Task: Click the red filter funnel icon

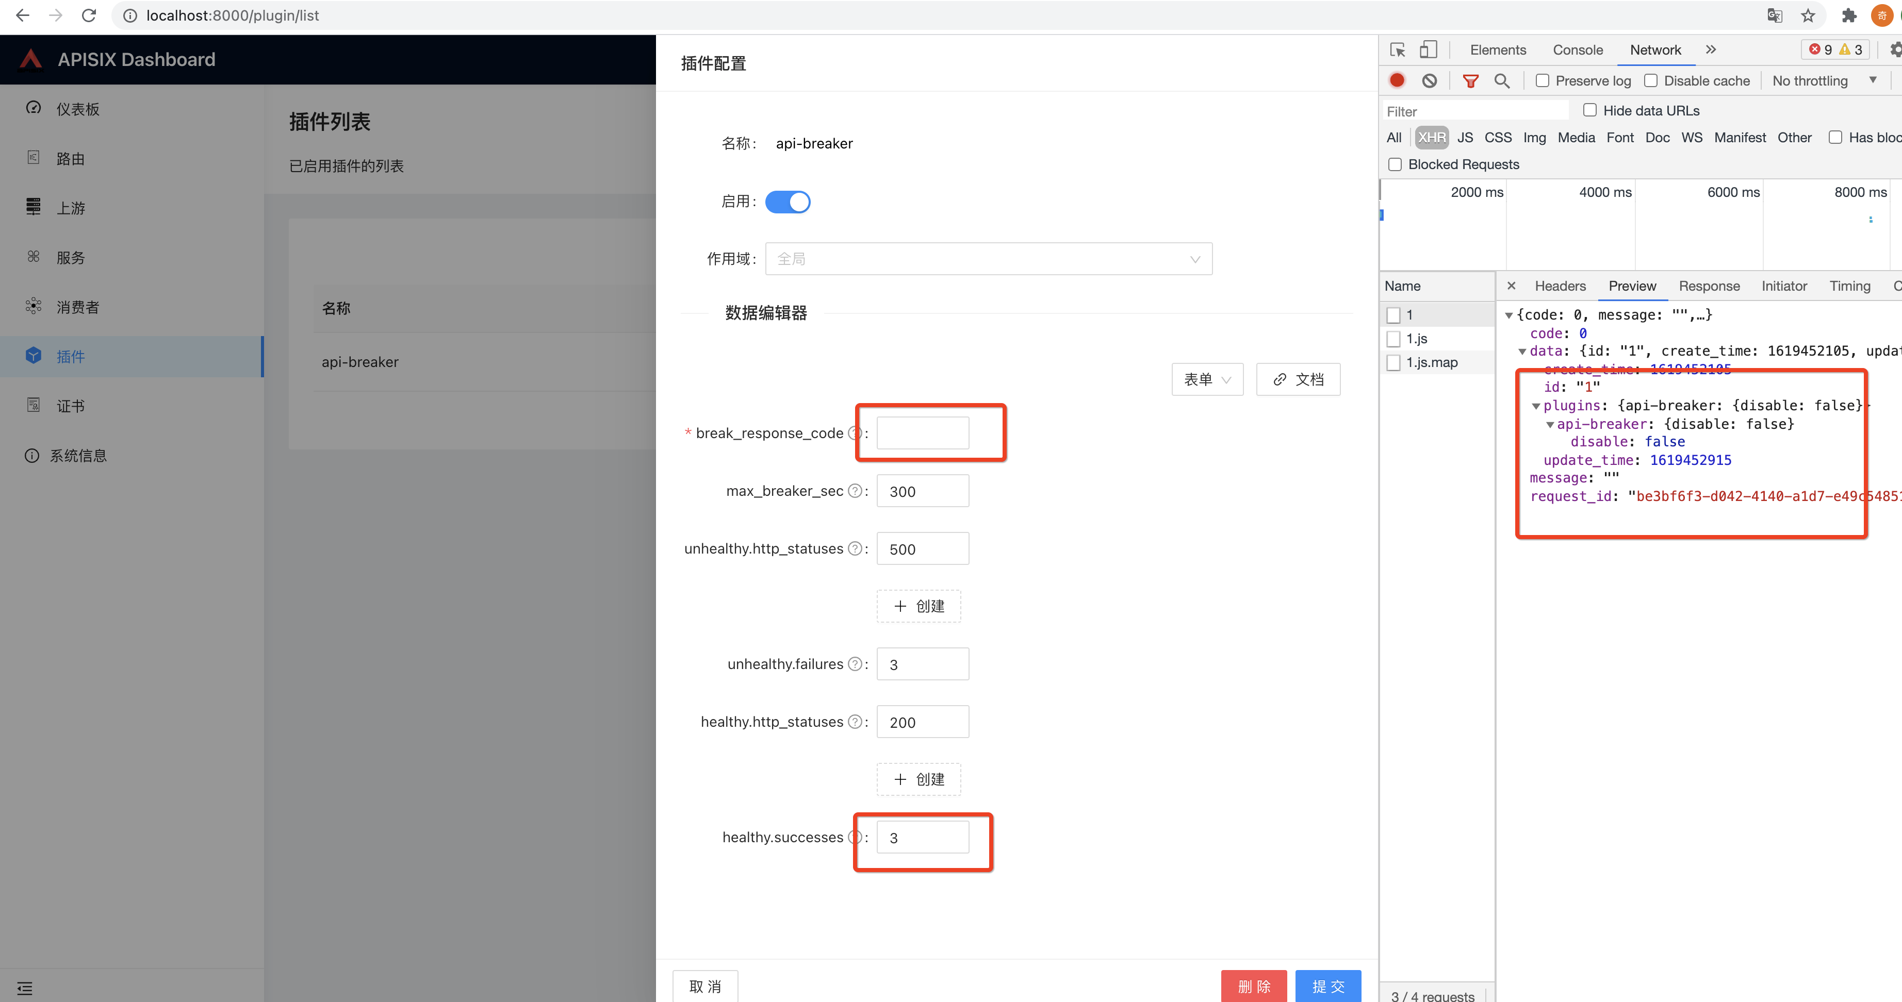Action: 1470,80
